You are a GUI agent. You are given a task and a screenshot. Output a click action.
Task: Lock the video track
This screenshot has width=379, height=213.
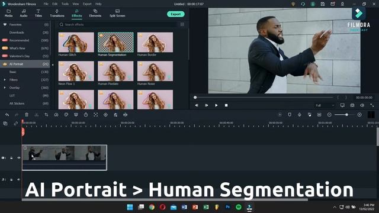(x=11, y=158)
